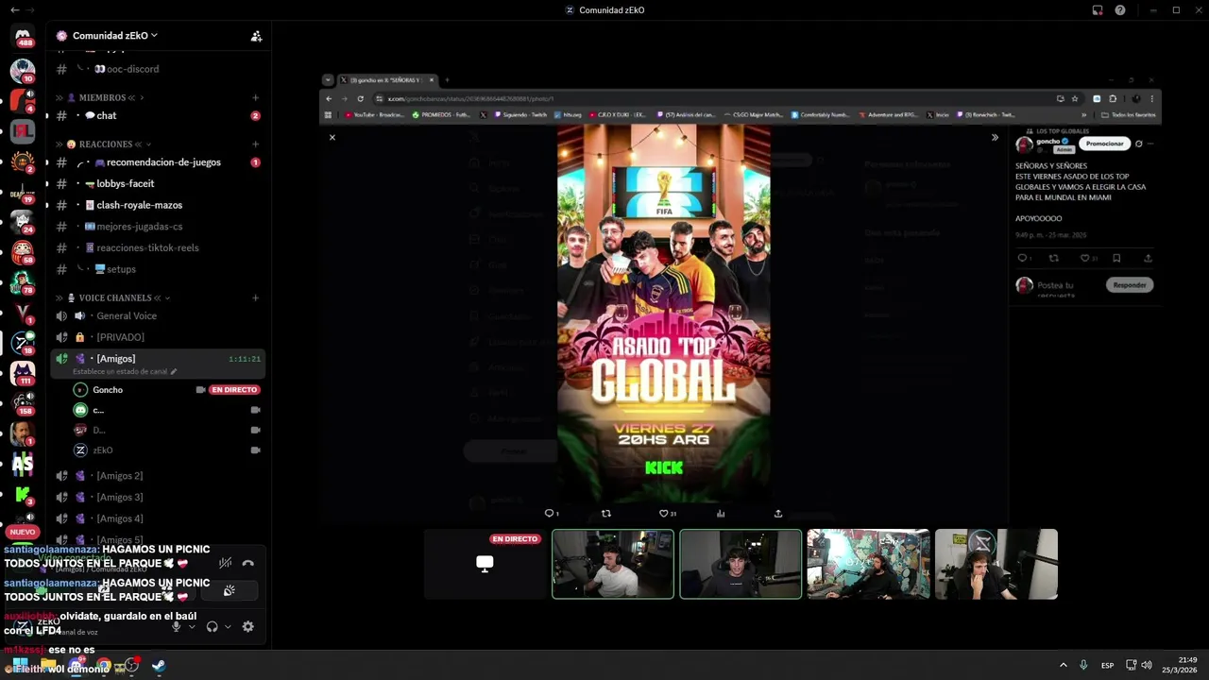The width and height of the screenshot is (1209, 680).
Task: Click share icon under the photo
Action: [x=778, y=514]
